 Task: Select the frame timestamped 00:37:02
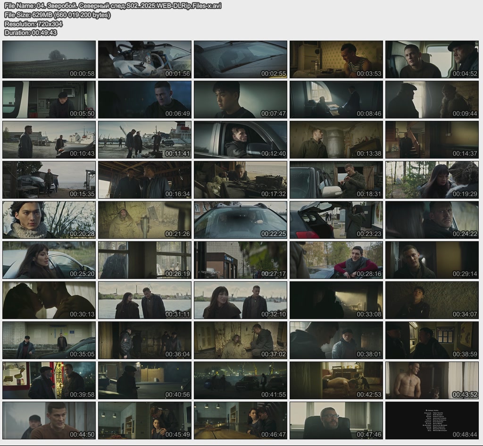241,340
